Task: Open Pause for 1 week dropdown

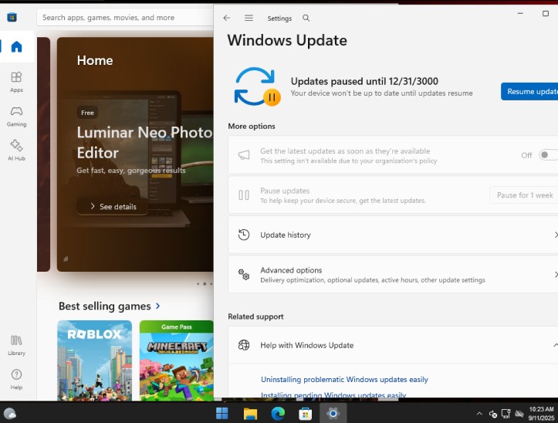Action: tap(524, 195)
